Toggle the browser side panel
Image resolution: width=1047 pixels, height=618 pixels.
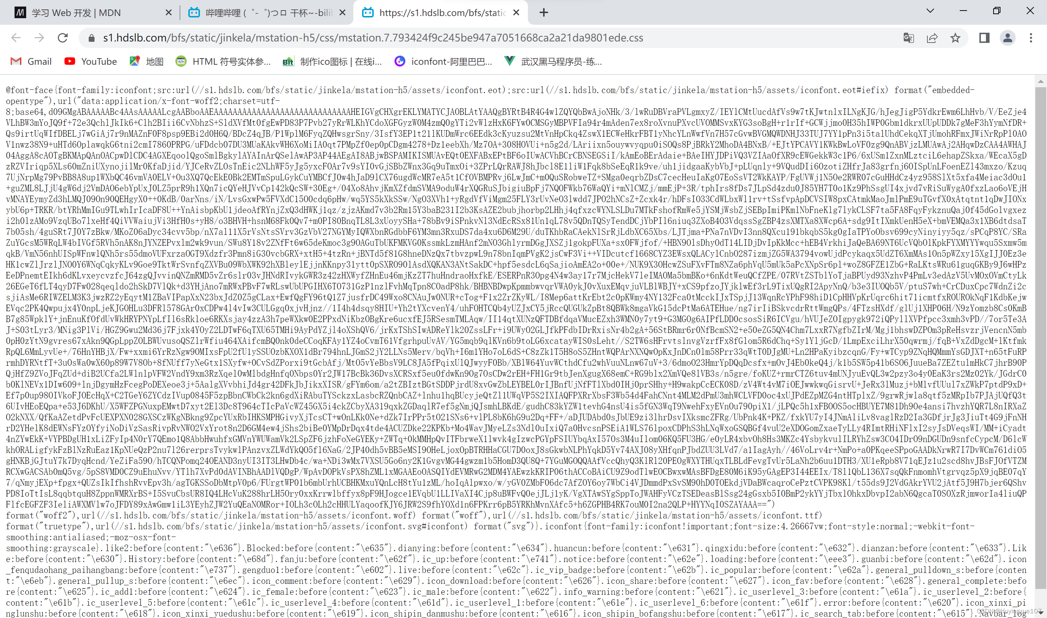984,38
